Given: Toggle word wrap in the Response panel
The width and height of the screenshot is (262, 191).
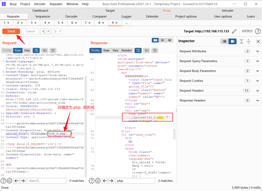Looking at the screenshot, I should 138,50.
